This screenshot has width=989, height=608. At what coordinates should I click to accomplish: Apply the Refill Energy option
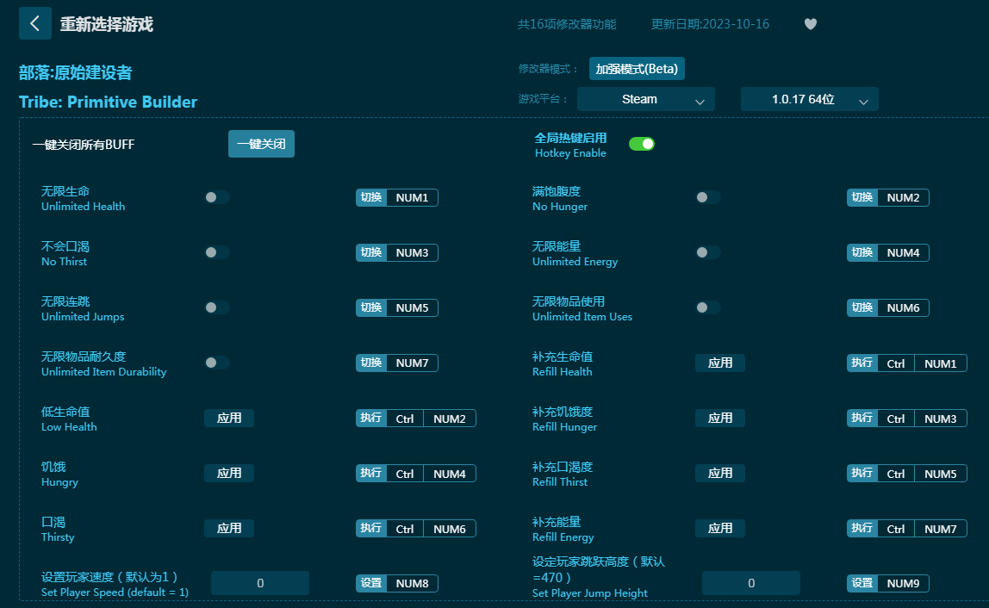tap(719, 528)
